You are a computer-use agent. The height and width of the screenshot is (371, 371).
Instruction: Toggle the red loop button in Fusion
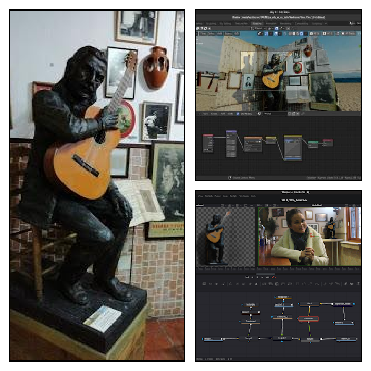274,277
